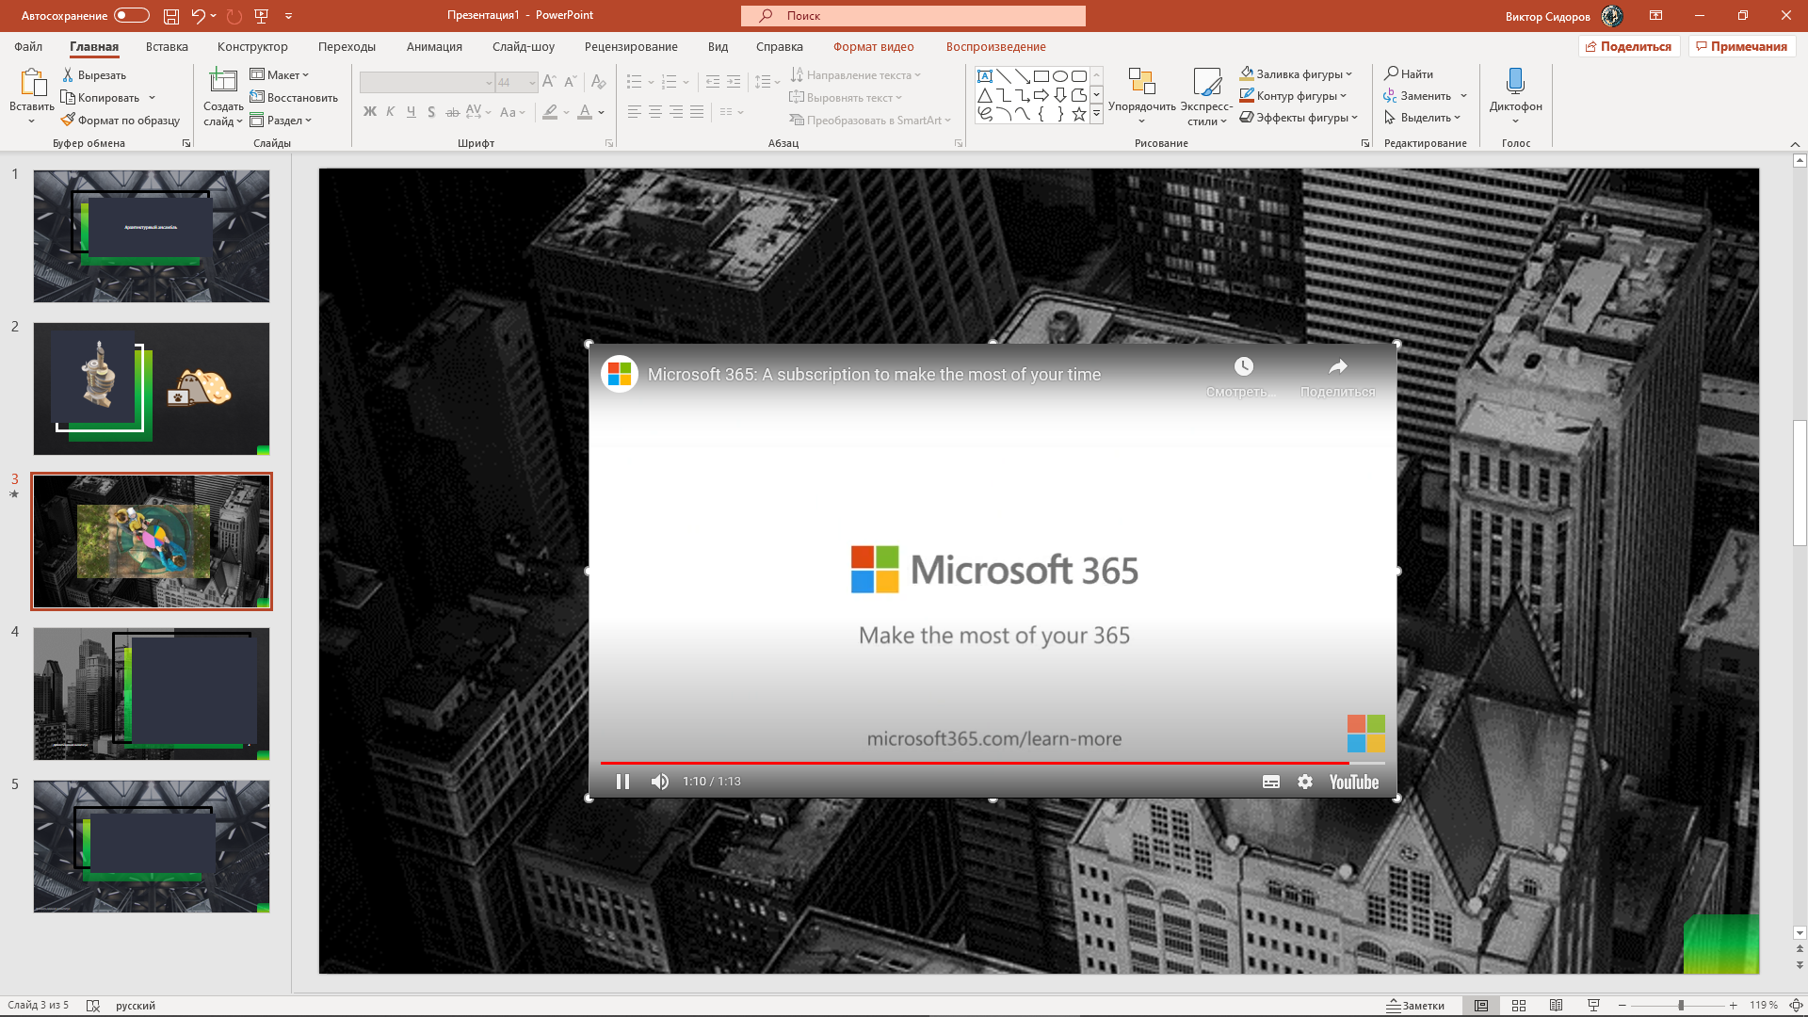Open Shape Effects (Эффекты фигуры) dropdown
Screen dimensions: 1808x1017
click(1299, 118)
